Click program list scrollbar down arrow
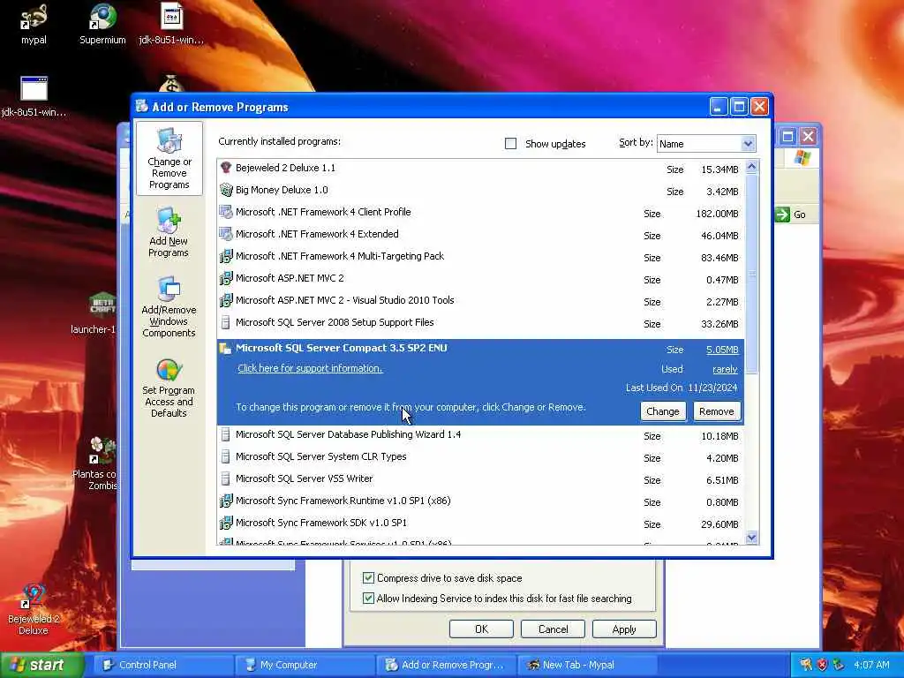 pyautogui.click(x=751, y=538)
